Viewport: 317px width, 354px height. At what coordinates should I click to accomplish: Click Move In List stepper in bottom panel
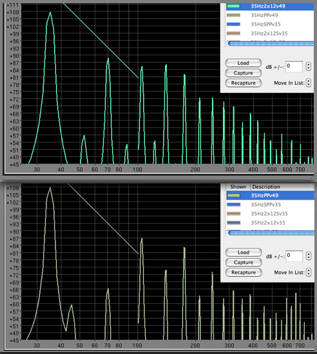click(x=309, y=272)
